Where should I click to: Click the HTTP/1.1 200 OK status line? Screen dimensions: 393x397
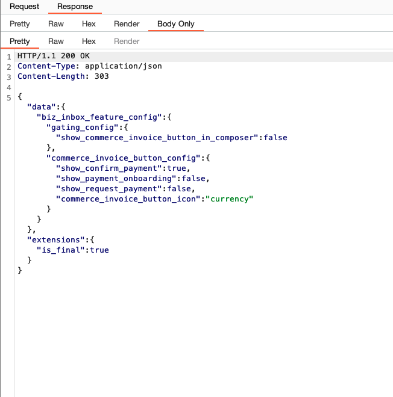(x=54, y=56)
